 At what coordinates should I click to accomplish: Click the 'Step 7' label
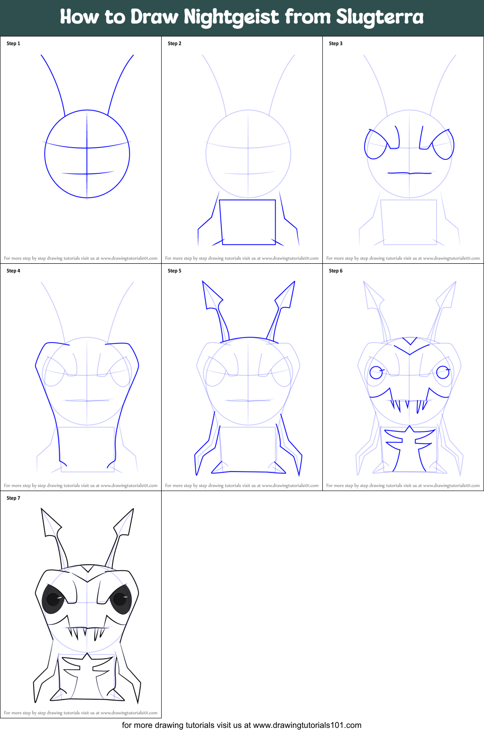coord(13,498)
